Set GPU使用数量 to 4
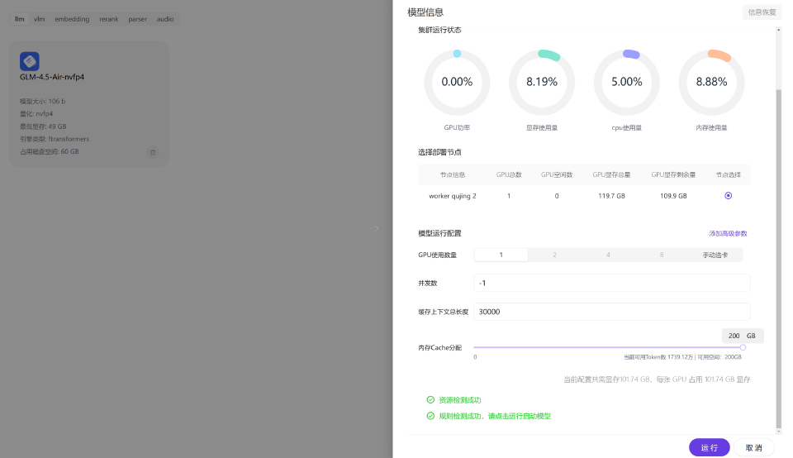This screenshot has width=793, height=458. tap(609, 255)
